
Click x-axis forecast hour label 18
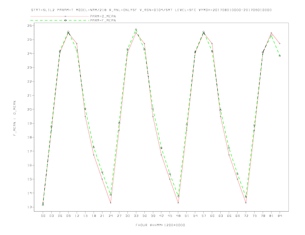point(94,216)
